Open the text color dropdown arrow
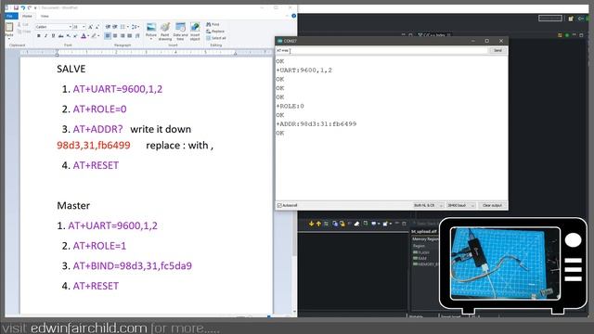The image size is (594, 334). click(88, 36)
